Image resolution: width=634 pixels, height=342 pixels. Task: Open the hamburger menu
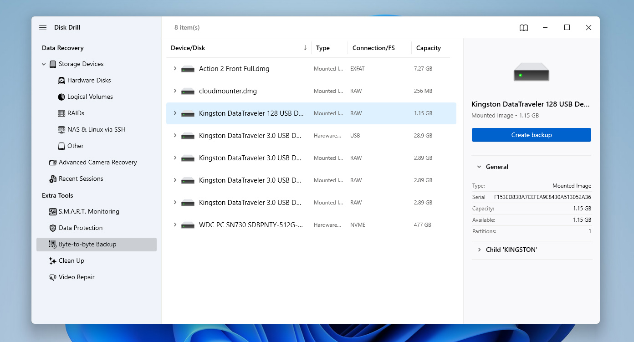[x=42, y=27]
